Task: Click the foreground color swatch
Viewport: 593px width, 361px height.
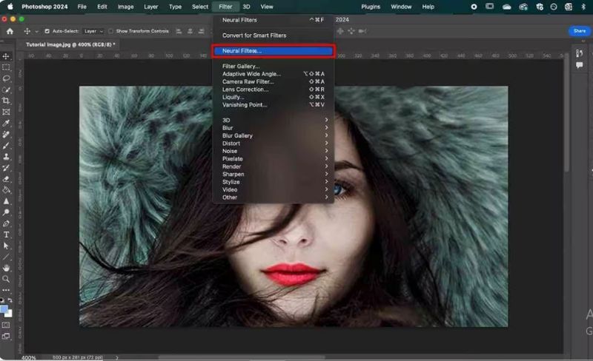Action: coord(4,309)
